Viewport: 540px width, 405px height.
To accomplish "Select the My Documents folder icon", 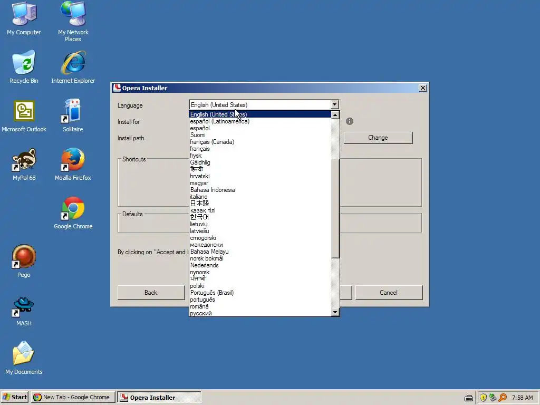I will (24, 358).
